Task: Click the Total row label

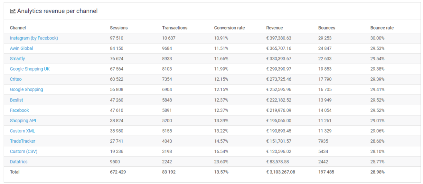Action: coord(15,172)
